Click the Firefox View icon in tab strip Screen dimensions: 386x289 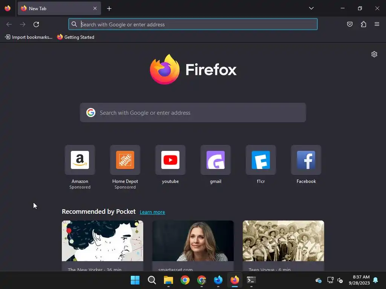point(8,8)
